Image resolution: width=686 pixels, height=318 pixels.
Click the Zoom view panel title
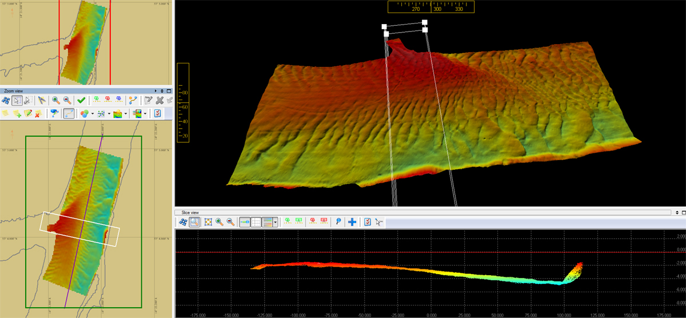pos(14,91)
